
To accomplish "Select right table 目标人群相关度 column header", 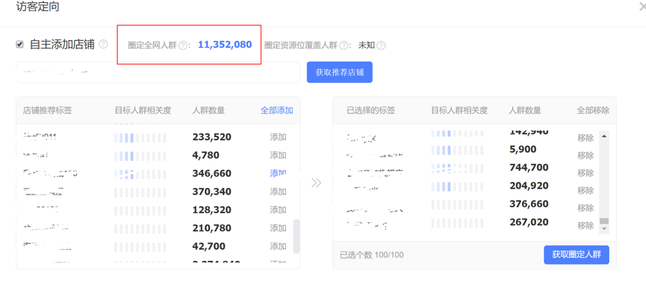I will tap(459, 110).
